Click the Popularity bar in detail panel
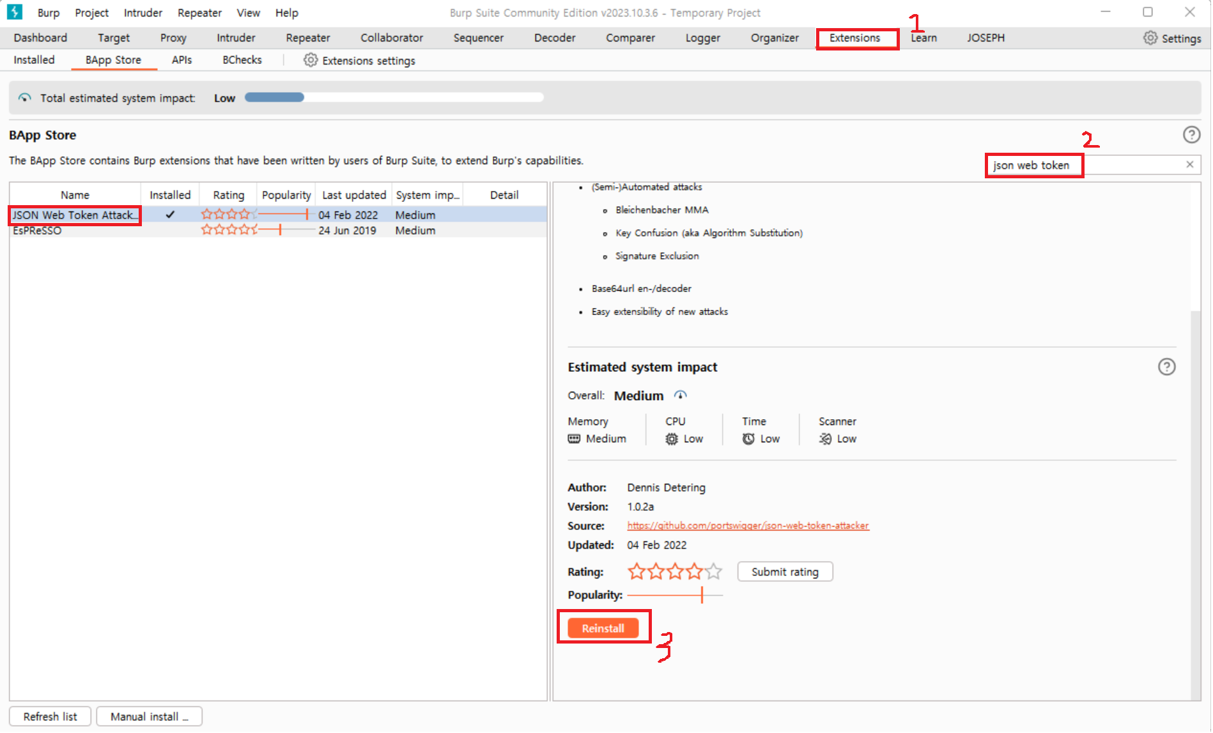 [675, 595]
